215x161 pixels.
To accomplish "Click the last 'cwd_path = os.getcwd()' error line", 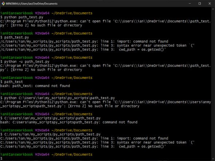I will [x=83, y=146].
